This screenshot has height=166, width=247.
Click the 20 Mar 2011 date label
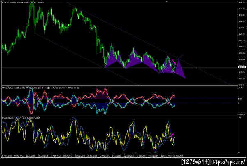(19, 156)
